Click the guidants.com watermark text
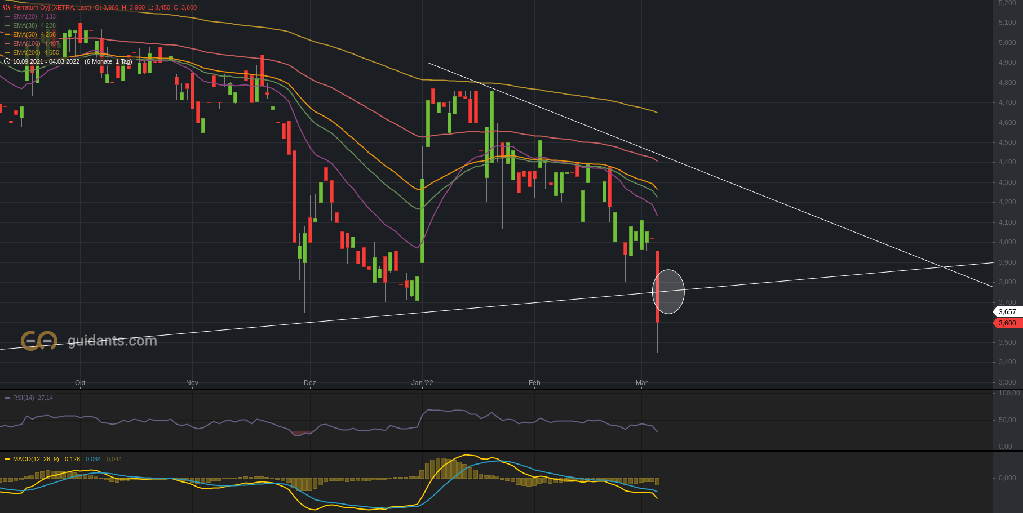Viewport: 1023px width, 513px height. (x=112, y=341)
